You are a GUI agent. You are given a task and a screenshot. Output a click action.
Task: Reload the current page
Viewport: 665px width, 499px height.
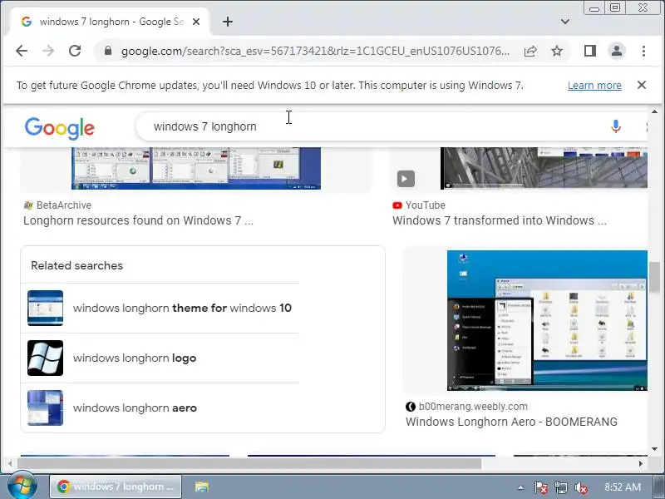(x=75, y=51)
